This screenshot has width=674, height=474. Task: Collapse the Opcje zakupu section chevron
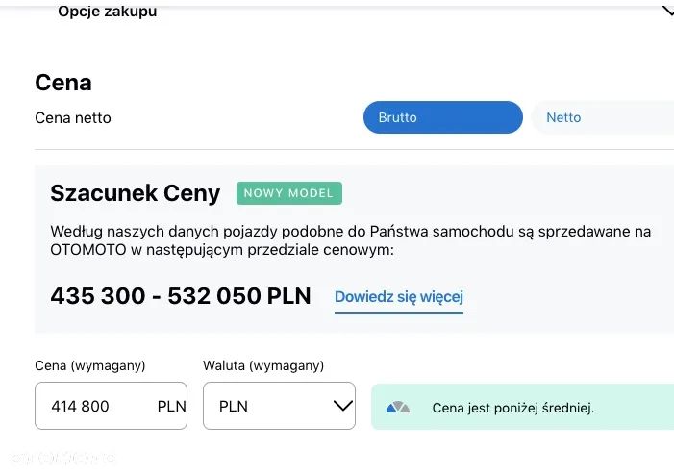pos(667,12)
